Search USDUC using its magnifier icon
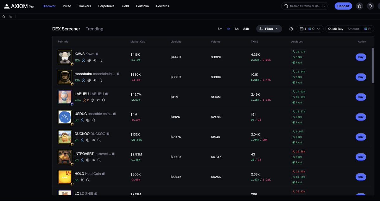Image resolution: width=380 pixels, height=201 pixels. pos(93,120)
